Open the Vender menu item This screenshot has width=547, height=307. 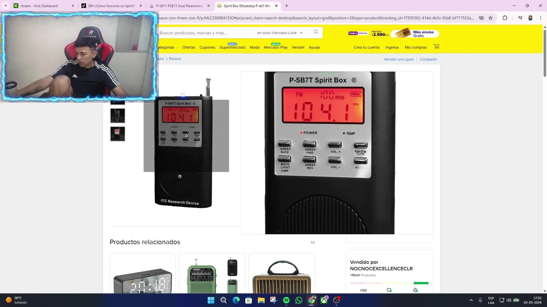[x=298, y=47]
